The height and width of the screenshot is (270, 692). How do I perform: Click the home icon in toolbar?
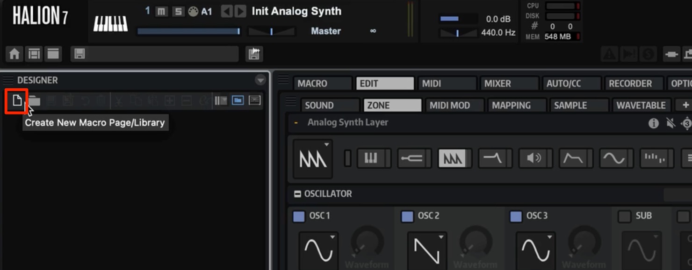point(14,54)
